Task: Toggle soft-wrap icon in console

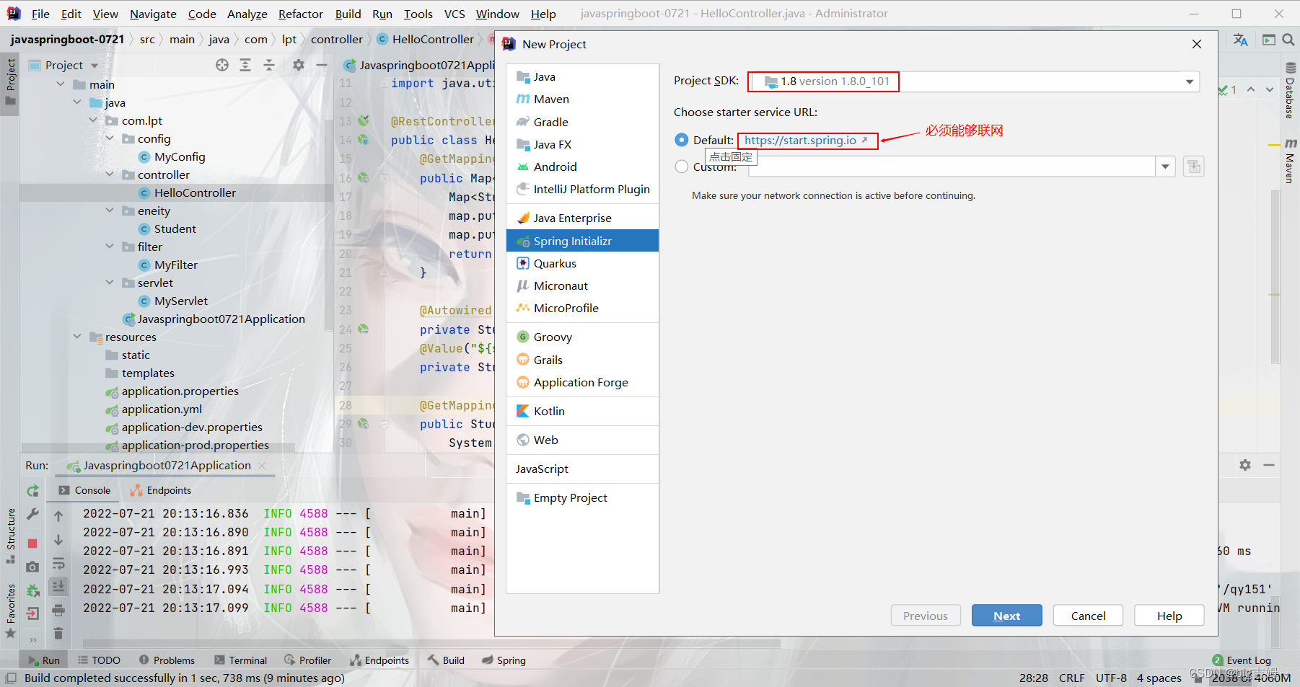Action: (58, 563)
